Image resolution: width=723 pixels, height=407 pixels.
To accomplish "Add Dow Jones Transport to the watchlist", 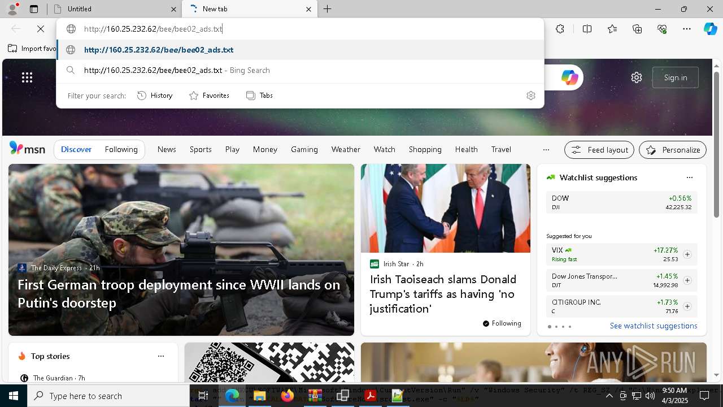I will coord(687,280).
